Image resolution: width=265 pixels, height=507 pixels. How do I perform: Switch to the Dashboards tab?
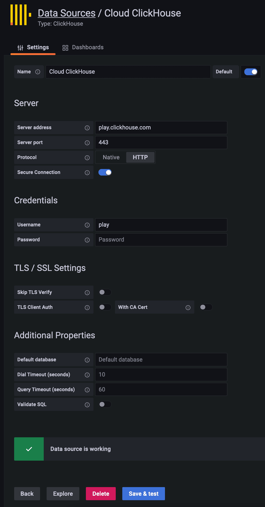pyautogui.click(x=83, y=47)
